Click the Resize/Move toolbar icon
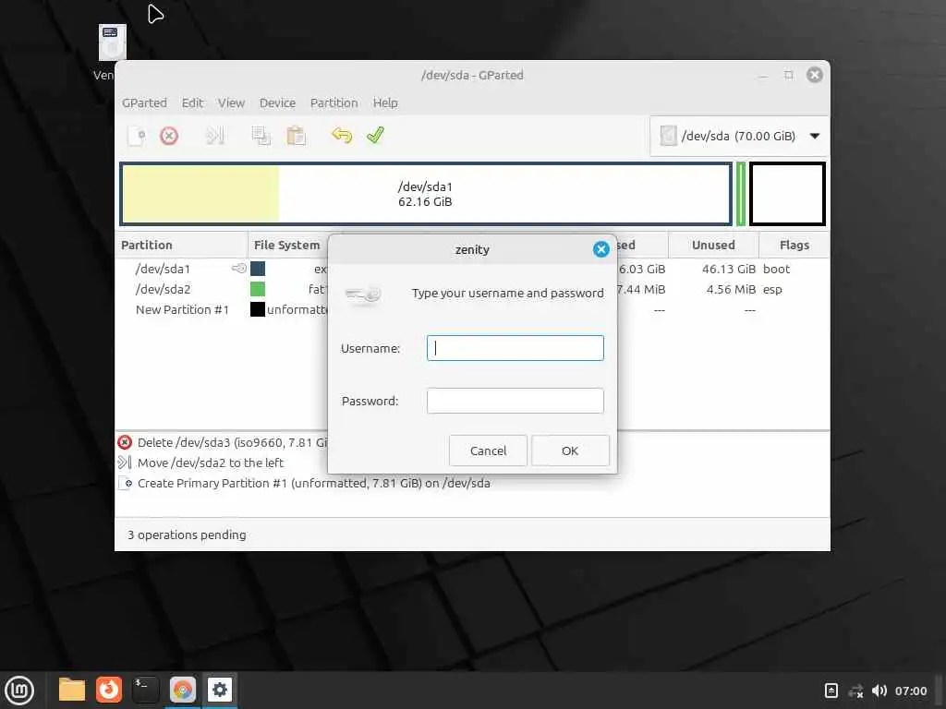This screenshot has height=709, width=946. (x=214, y=136)
